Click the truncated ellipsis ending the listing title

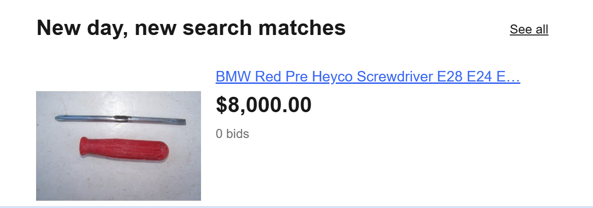click(x=514, y=77)
